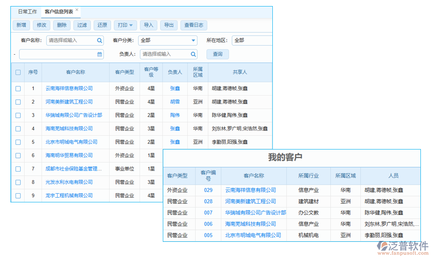
Task: Open 北京市明城电气有限公司 link in customer list
Action: click(71, 142)
